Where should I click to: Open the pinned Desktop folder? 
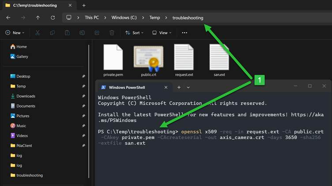click(x=20, y=76)
